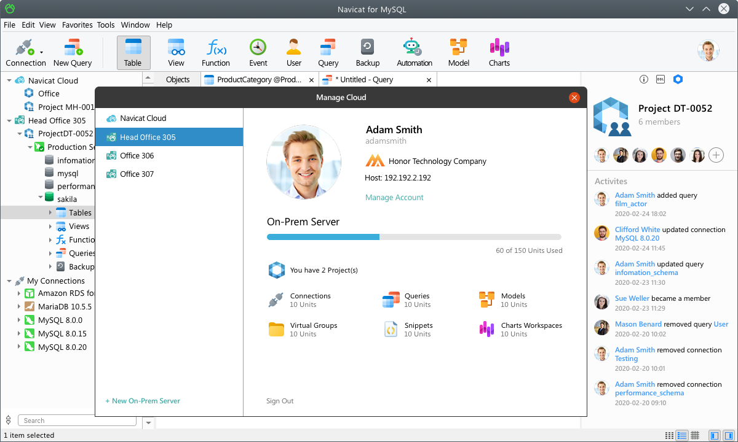Click the Manage Account link
This screenshot has height=442, width=738.
(394, 198)
